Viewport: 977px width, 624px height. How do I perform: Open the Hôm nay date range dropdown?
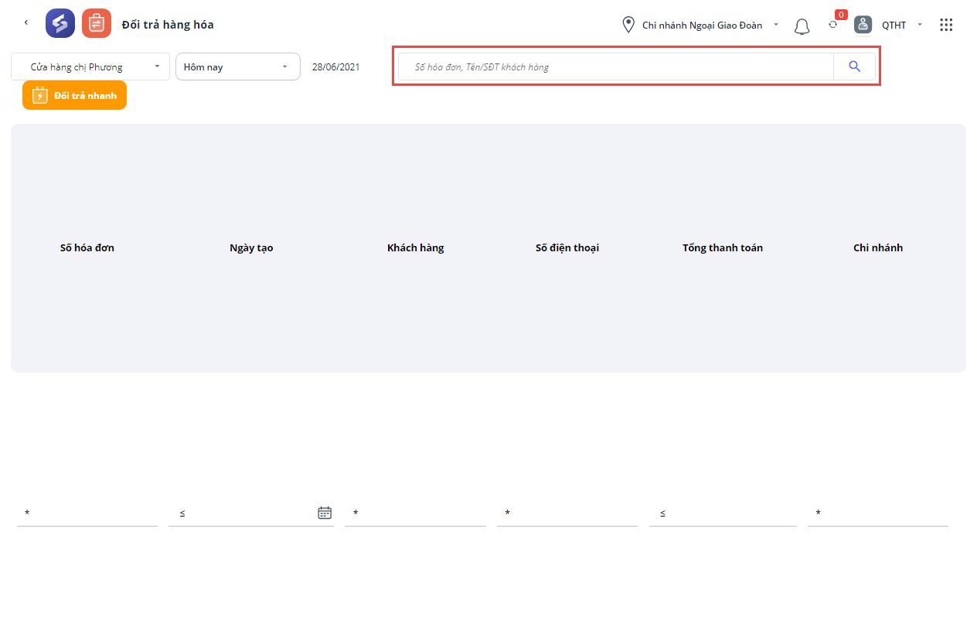238,66
